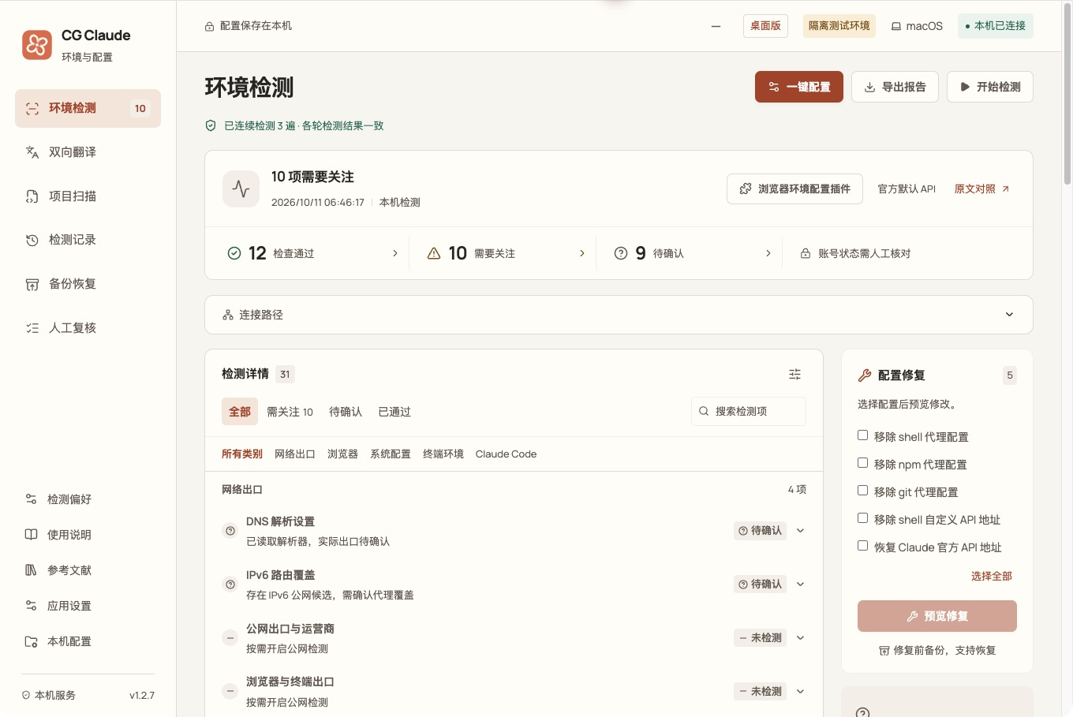This screenshot has height=717, width=1073.
Task: Click the page vertical scrollbar
Action: click(1067, 95)
